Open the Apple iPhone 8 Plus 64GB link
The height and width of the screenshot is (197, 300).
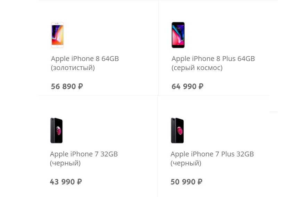[213, 59]
